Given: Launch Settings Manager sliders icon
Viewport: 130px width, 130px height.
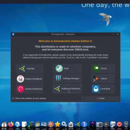Looking at the screenshot, I should click(x=58, y=78).
